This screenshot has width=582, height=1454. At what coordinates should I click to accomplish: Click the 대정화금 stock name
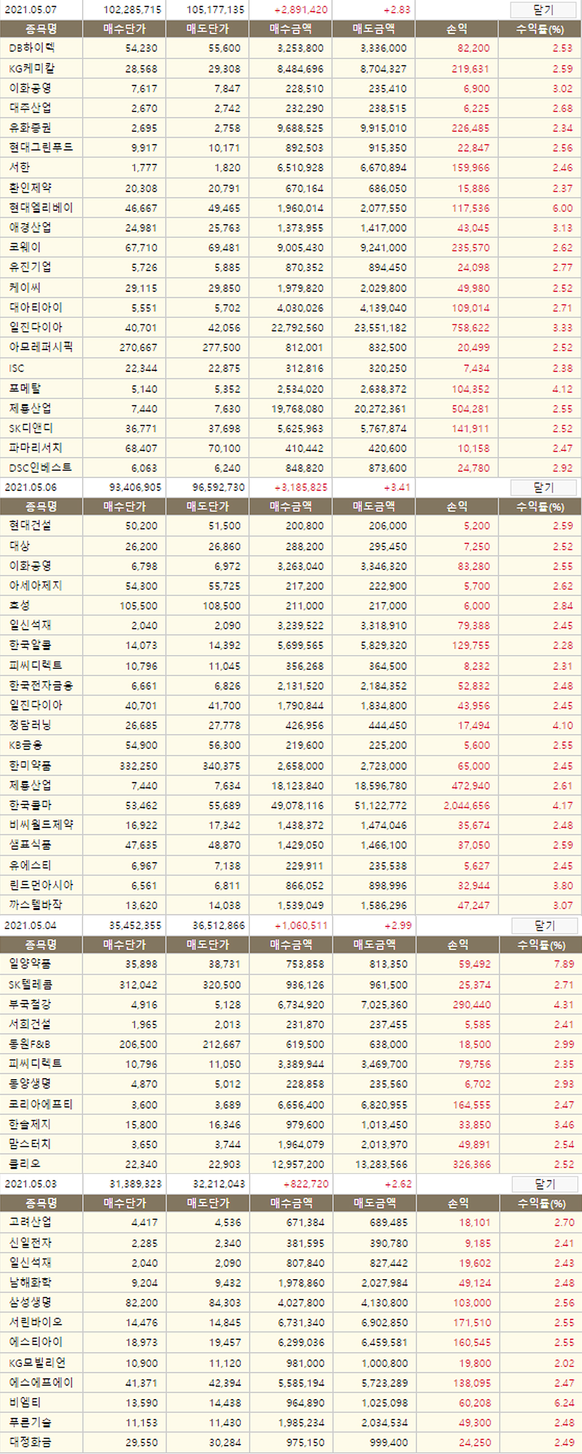coord(30,1443)
